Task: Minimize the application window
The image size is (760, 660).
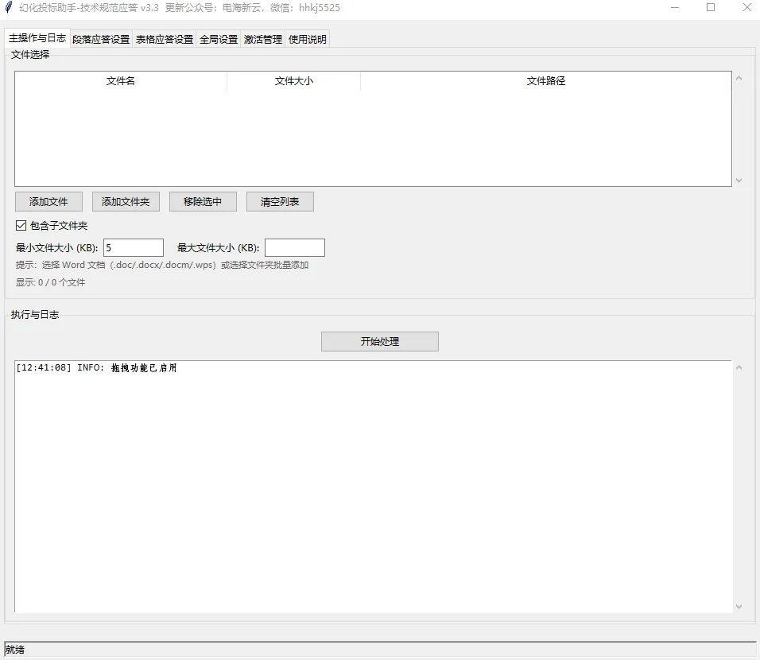Action: [x=675, y=7]
